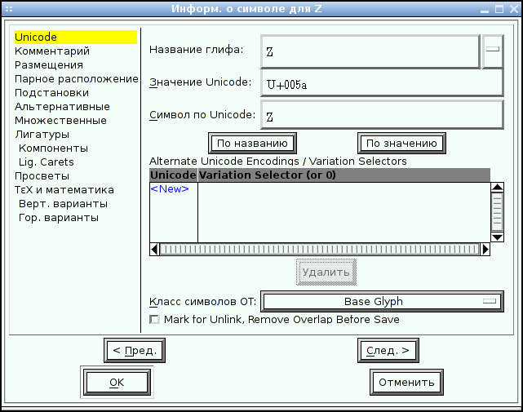The image size is (523, 412).
Task: Click the Символ по Unicode field
Action: [x=382, y=115]
